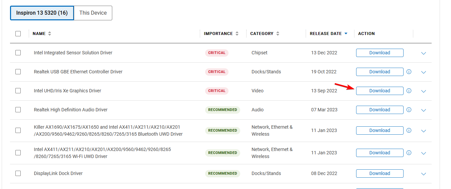Sort by Importance column sort arrows
451x189 pixels.
pyautogui.click(x=237, y=34)
